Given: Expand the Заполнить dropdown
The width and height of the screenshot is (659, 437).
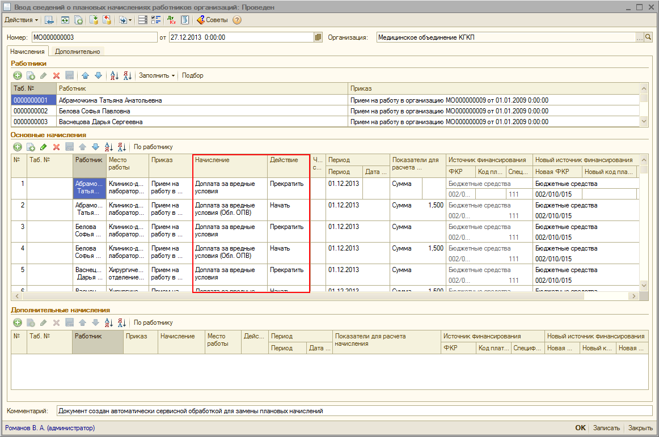Looking at the screenshot, I should pos(157,75).
